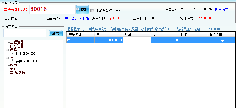Select the 相声 category

click(13, 65)
